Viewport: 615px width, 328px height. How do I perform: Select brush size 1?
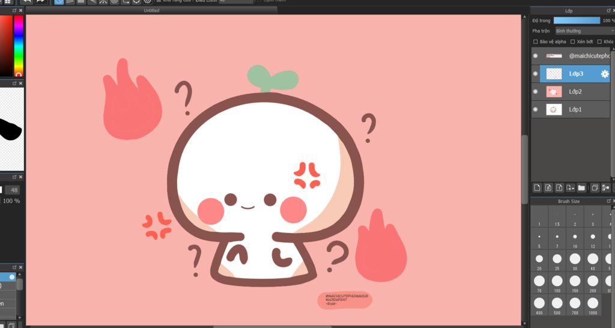point(539,217)
